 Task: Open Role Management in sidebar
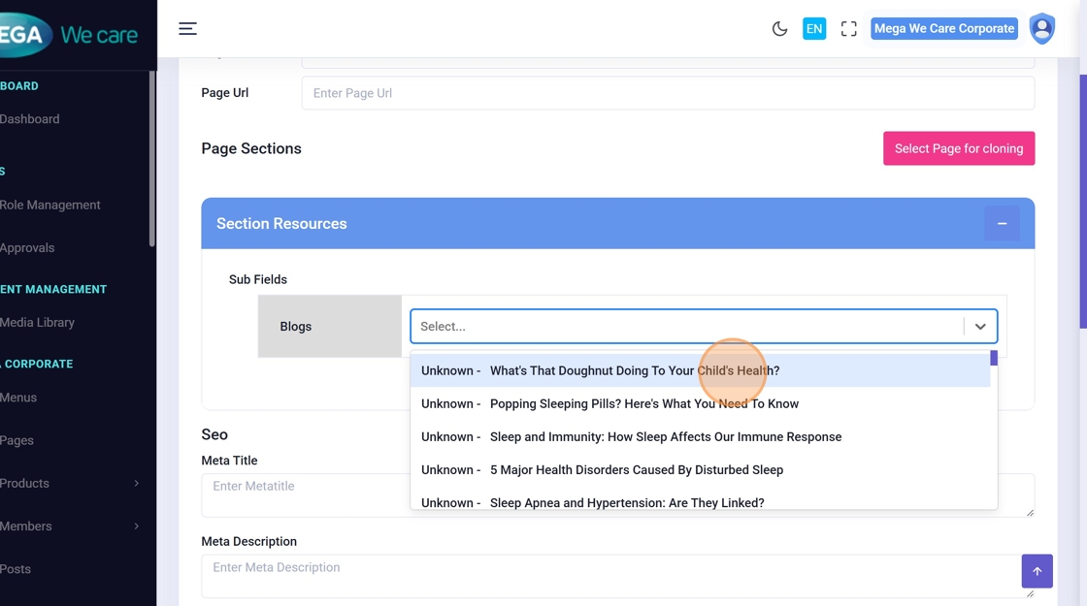click(50, 205)
